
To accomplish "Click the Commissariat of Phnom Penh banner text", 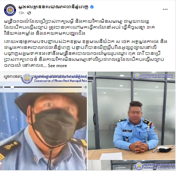I will (60, 81).
